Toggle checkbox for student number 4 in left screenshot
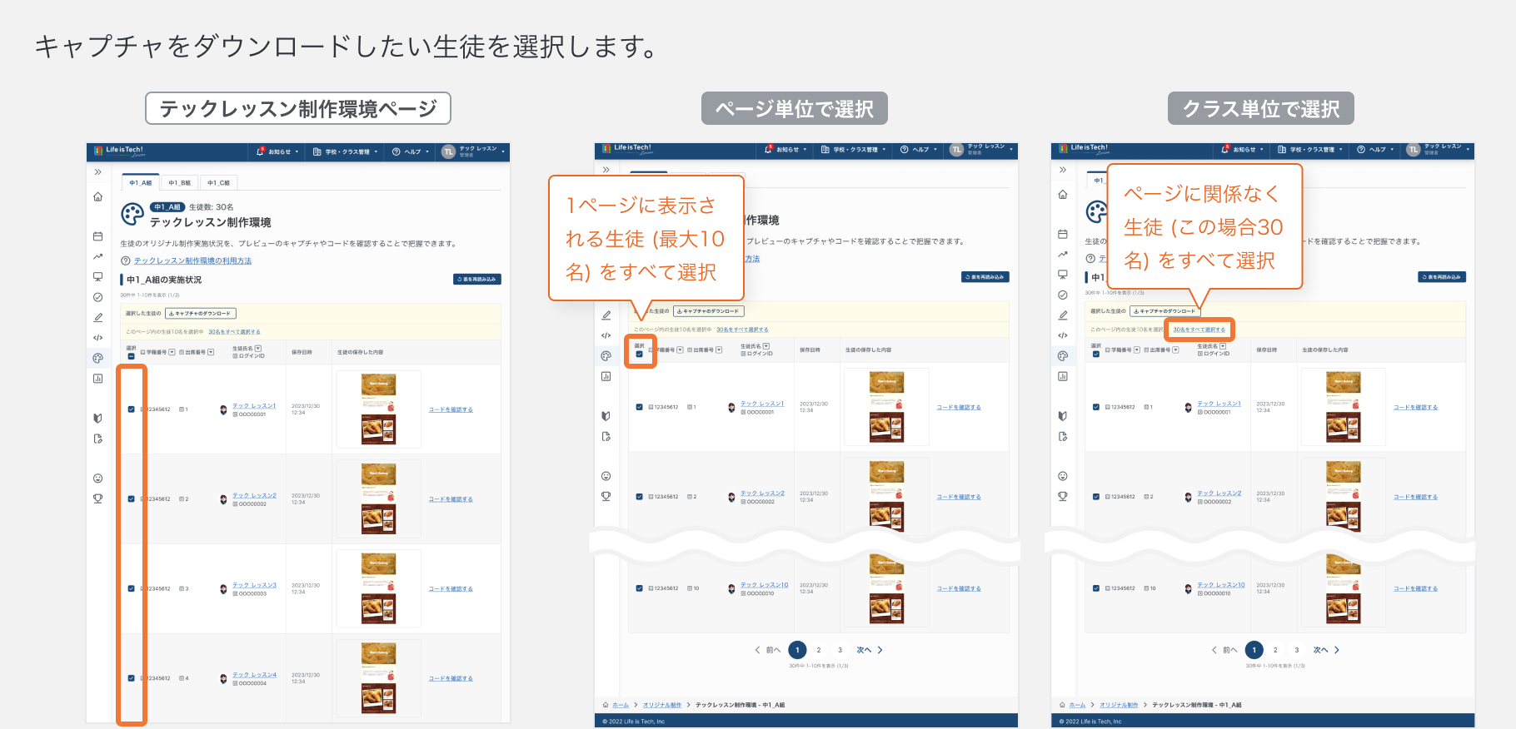The height and width of the screenshot is (729, 1516). 131,678
